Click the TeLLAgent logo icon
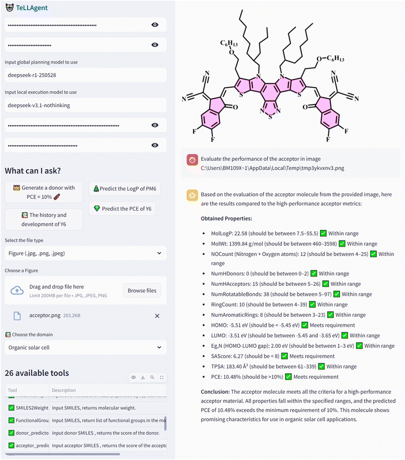This screenshot has width=405, height=460. click(9, 8)
